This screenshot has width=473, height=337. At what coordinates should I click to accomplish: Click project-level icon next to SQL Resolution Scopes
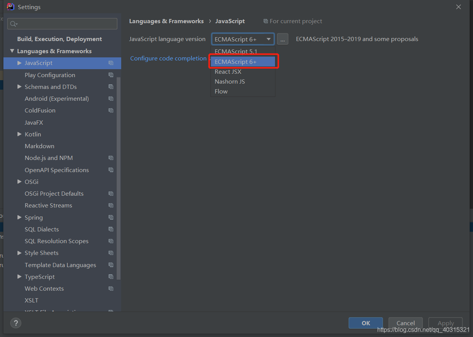[111, 241]
